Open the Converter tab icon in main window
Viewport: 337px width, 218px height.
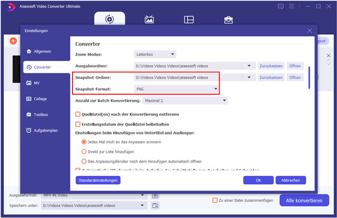point(110,19)
